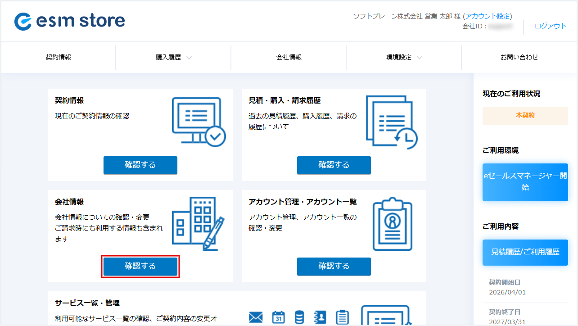This screenshot has height=326, width=578.
Task: Click the database cylinder icon
Action: 299,317
